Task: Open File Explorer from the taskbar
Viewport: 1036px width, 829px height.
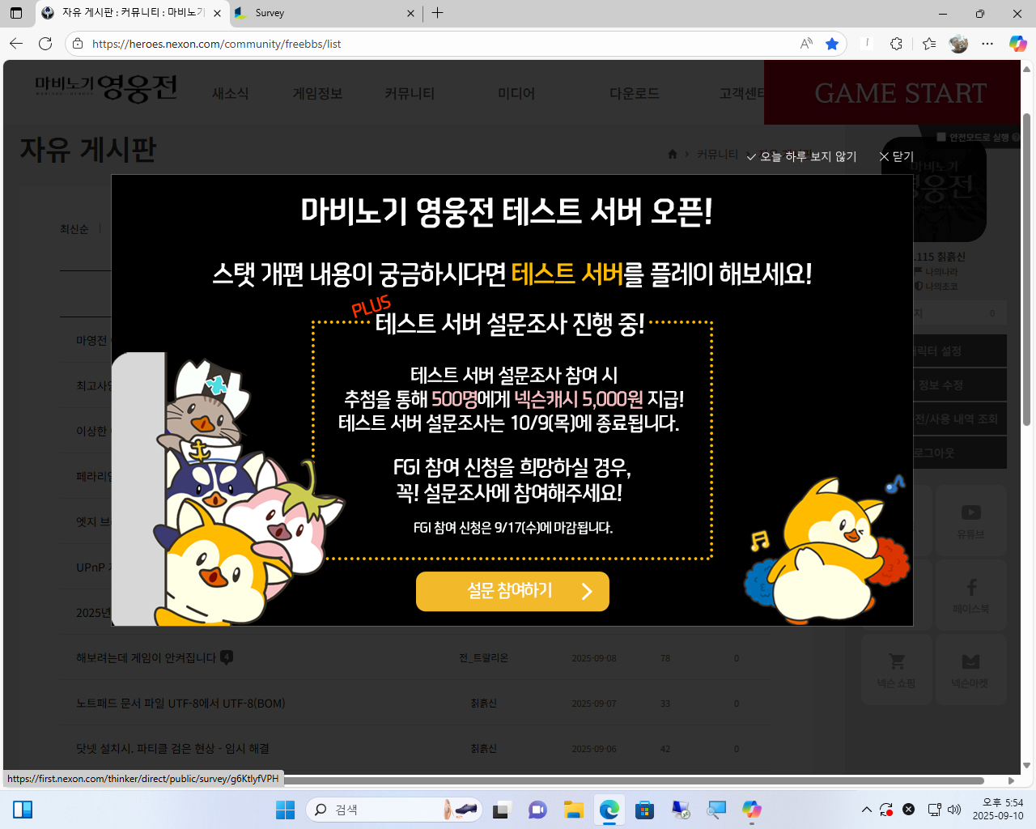Action: click(x=574, y=810)
